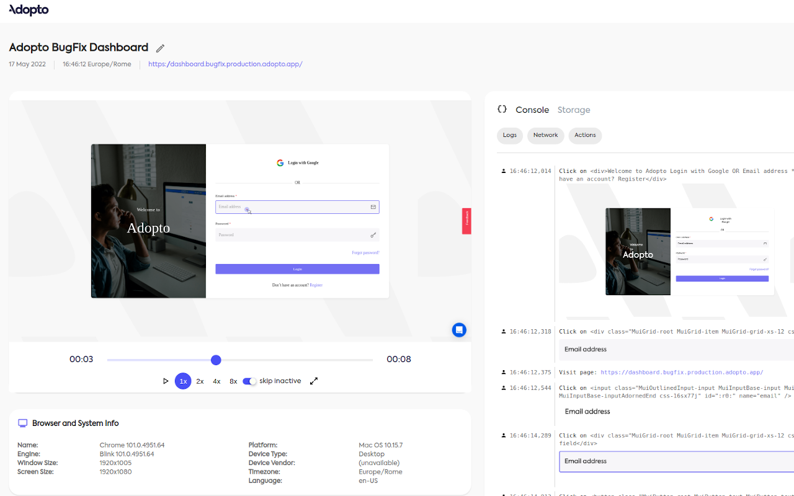The height and width of the screenshot is (496, 794).
Task: Click the purple Login button in replay
Action: 297,269
